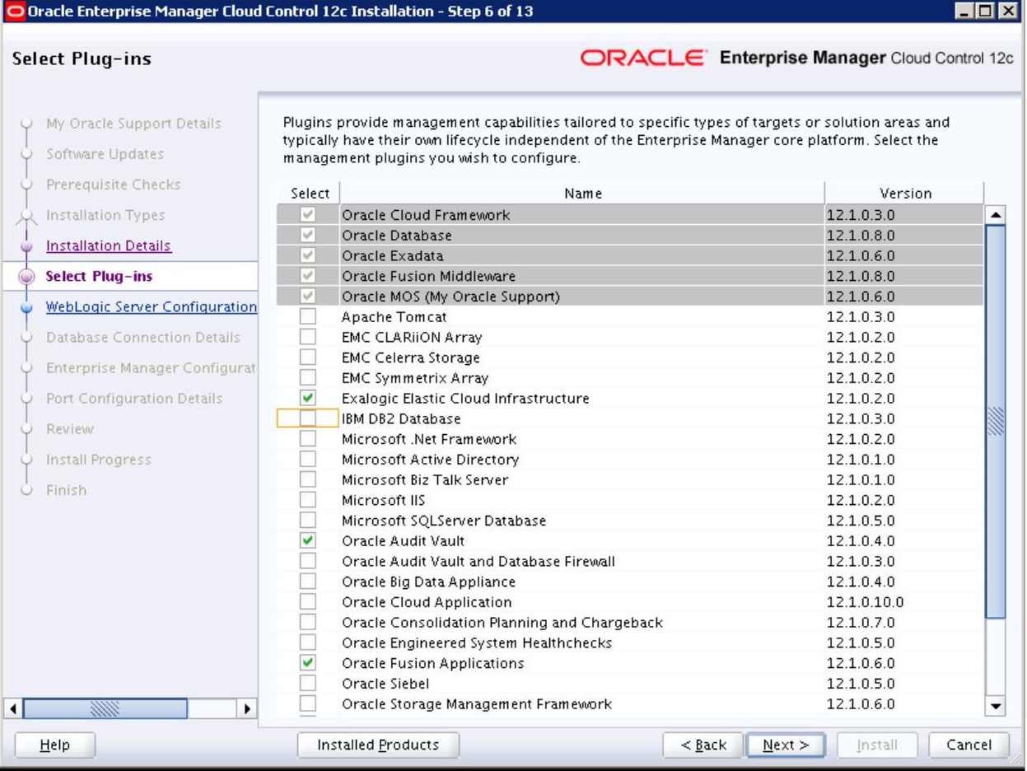
Task: Tick the Oracle Big Data Appliance checkbox
Action: [307, 582]
